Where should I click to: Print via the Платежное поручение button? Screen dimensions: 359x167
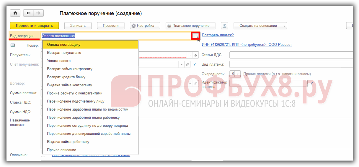click(x=190, y=26)
